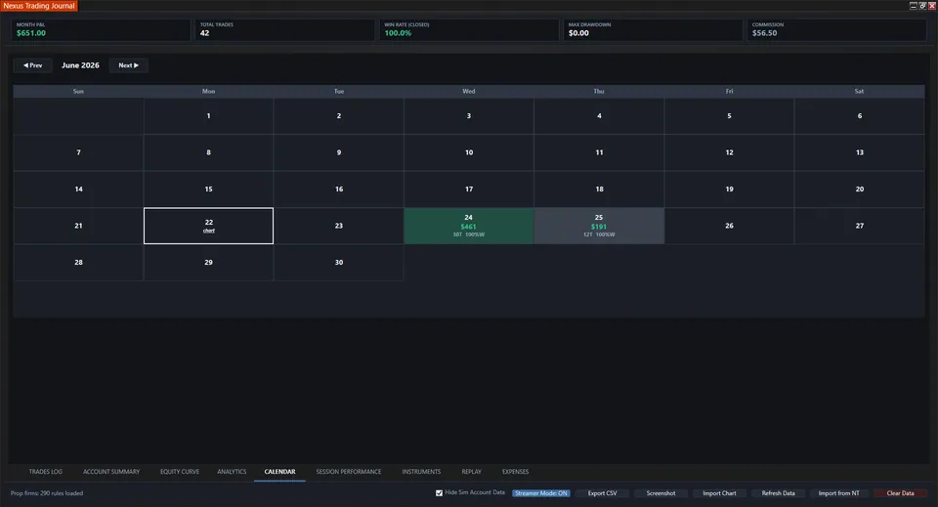Image resolution: width=938 pixels, height=507 pixels.
Task: Select calendar day 15
Action: (x=209, y=189)
